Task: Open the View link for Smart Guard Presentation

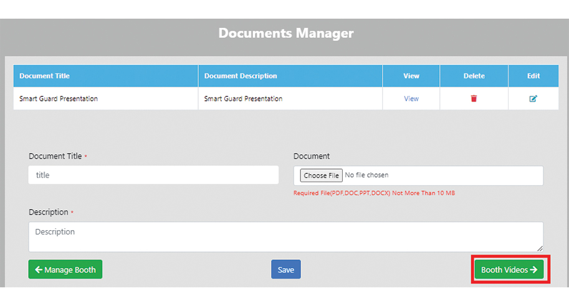Action: 411,99
